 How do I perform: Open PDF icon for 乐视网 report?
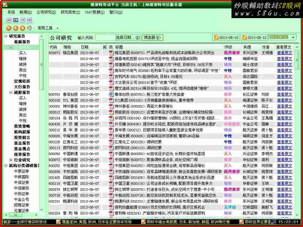(111, 118)
